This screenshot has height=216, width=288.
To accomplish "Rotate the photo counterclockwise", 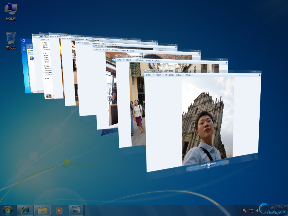I will (x=219, y=163).
